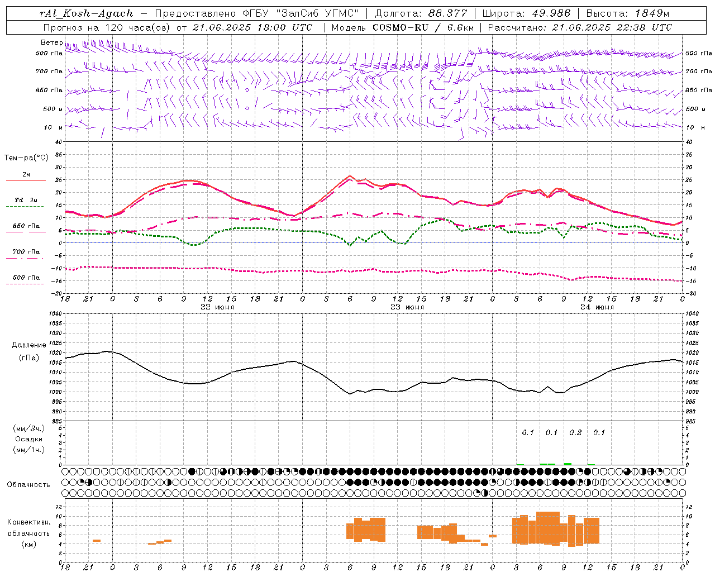Click the 2м legend entry text
Image resolution: width=715 pixels, height=572 pixels.
pos(26,175)
